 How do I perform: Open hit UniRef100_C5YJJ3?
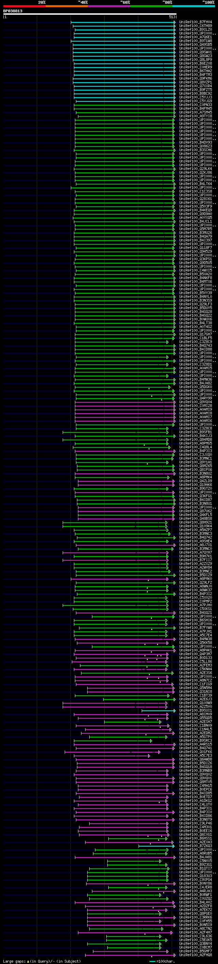(196, 97)
